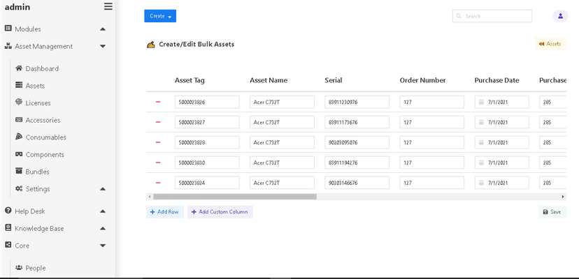This screenshot has height=279, width=579.
Task: Remove the row with asset tag 5000023828
Action: (158, 142)
